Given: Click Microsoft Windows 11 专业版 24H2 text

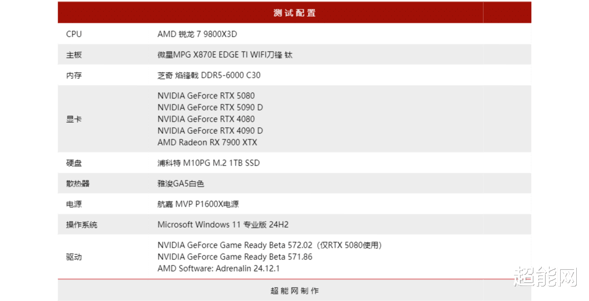Looking at the screenshot, I should pos(223,225).
